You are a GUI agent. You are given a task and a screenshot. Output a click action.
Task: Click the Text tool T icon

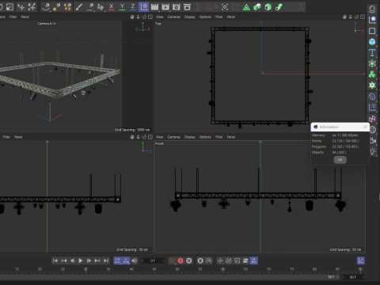click(372, 52)
